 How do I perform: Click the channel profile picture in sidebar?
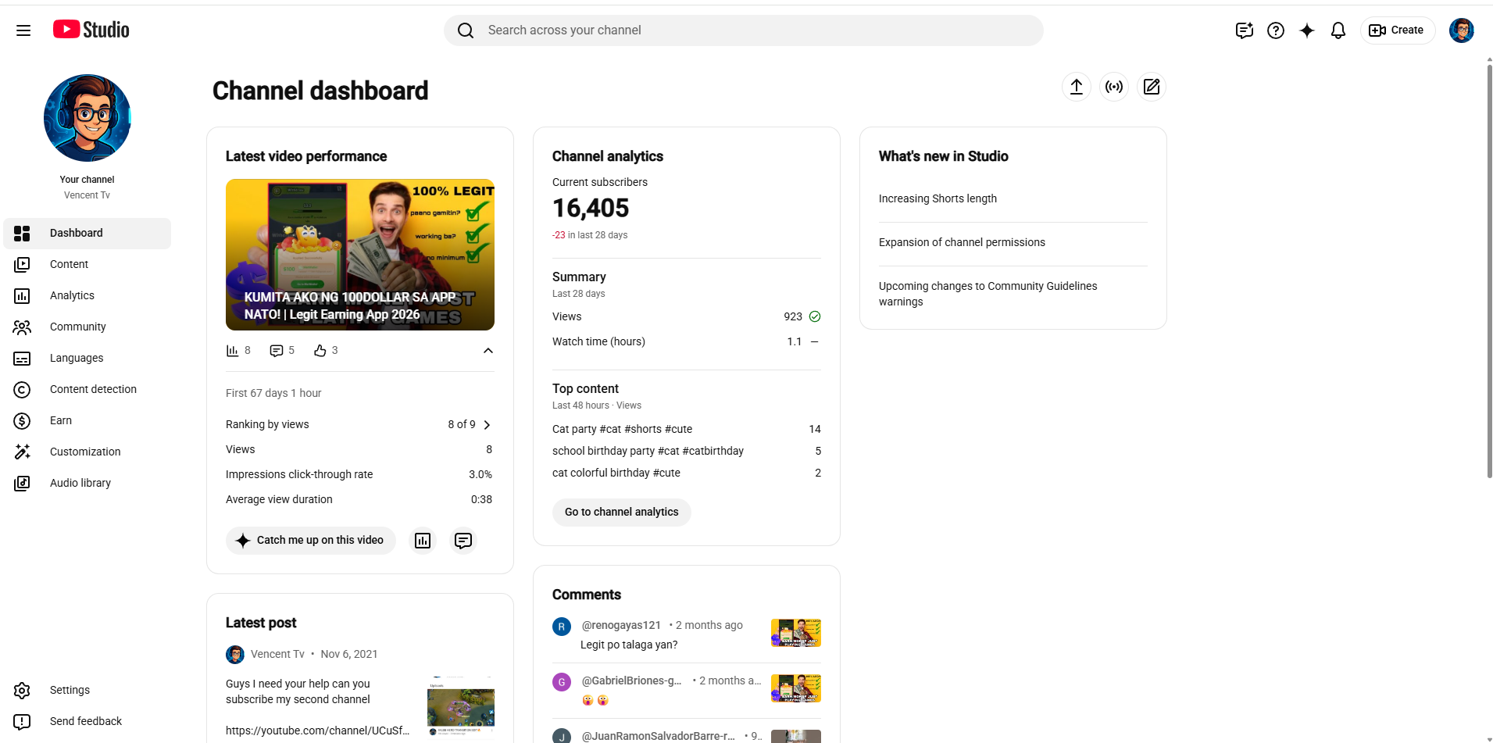pyautogui.click(x=88, y=118)
